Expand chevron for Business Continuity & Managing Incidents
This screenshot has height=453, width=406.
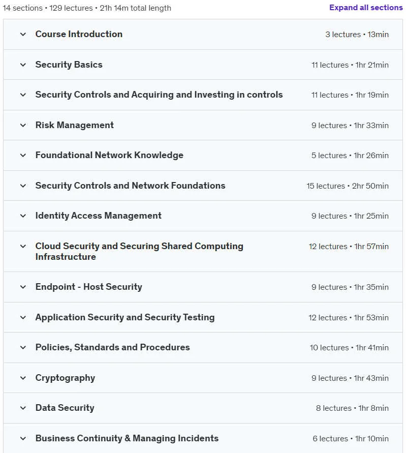[x=23, y=439]
